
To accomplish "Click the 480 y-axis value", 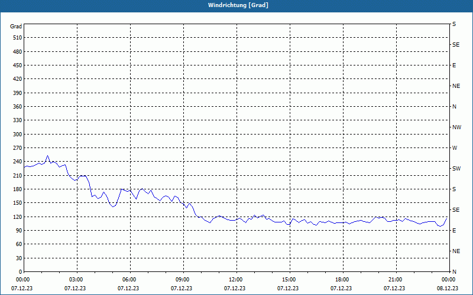I will tap(18, 51).
